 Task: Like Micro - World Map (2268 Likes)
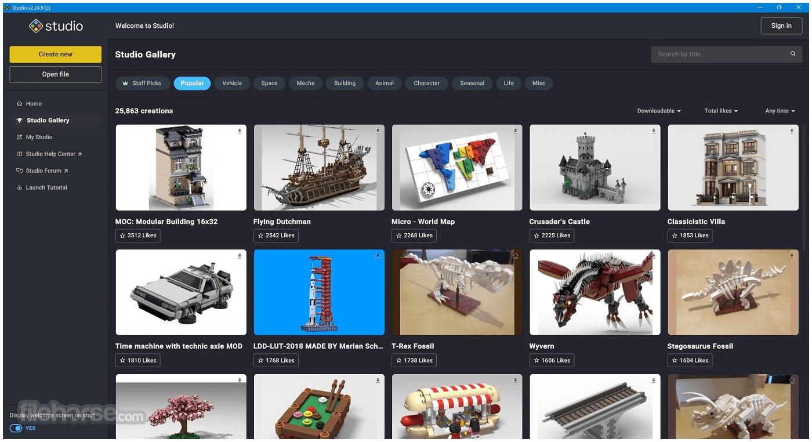point(414,236)
